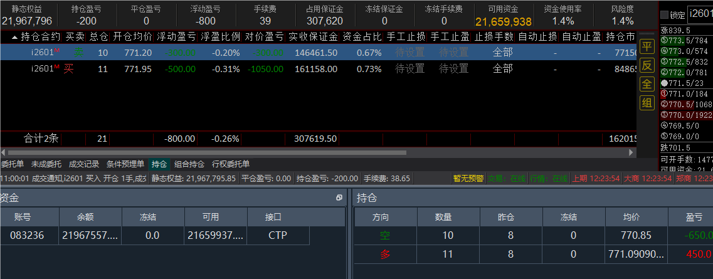This screenshot has width=713, height=279.
Task: Click the 暂无预警 alert status indicator
Action: click(468, 179)
